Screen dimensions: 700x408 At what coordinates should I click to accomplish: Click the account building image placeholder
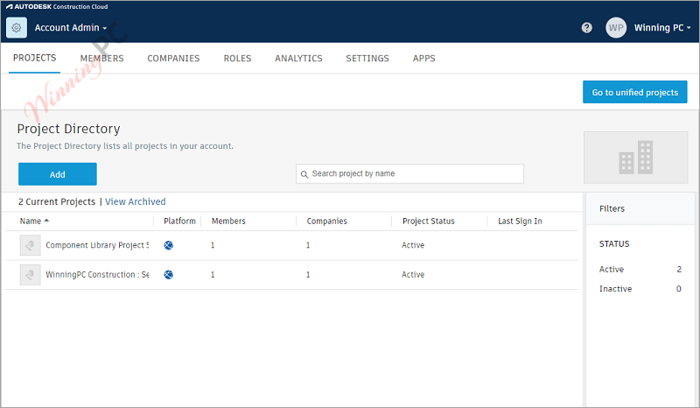(x=635, y=158)
